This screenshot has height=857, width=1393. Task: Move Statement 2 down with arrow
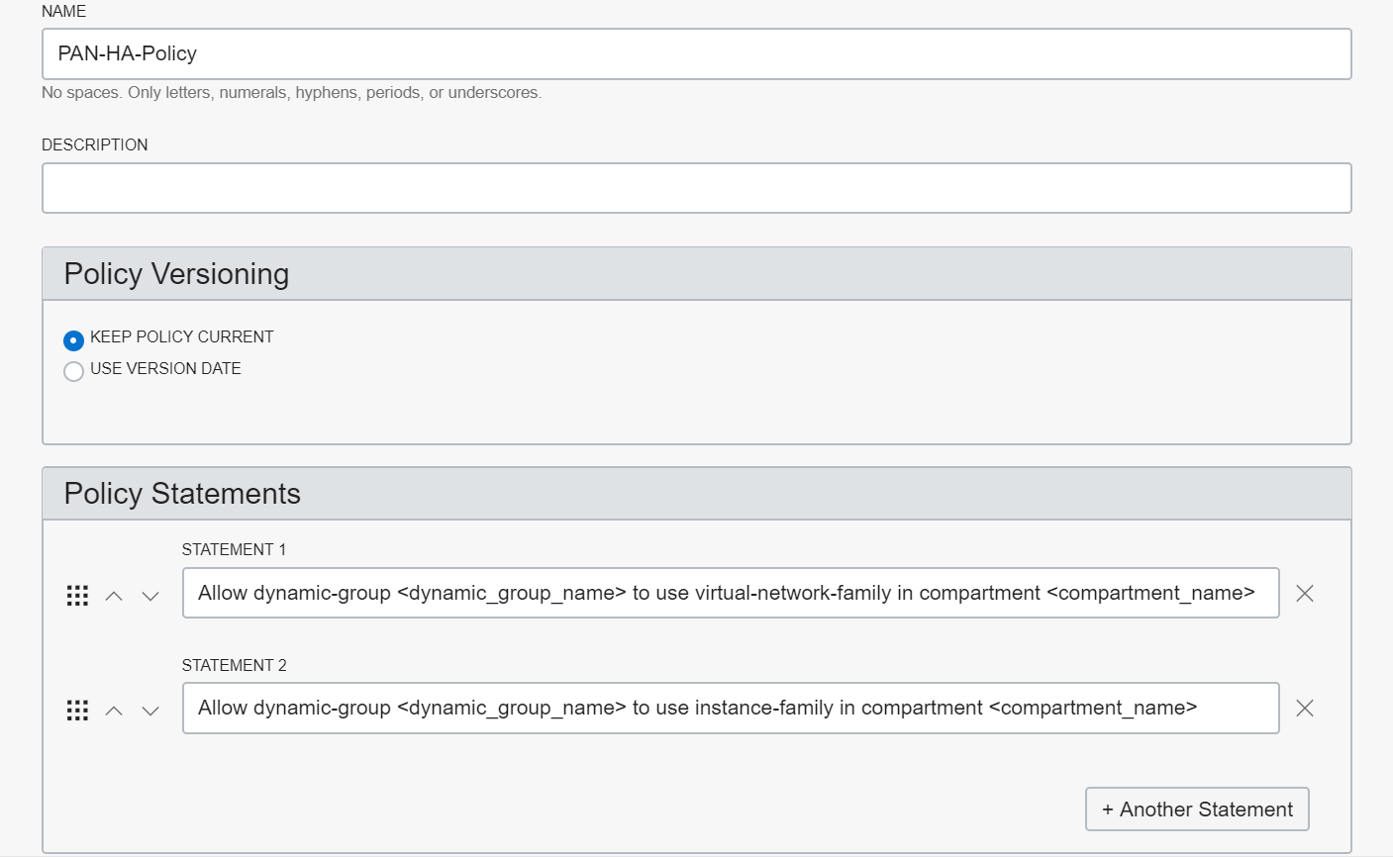[150, 711]
